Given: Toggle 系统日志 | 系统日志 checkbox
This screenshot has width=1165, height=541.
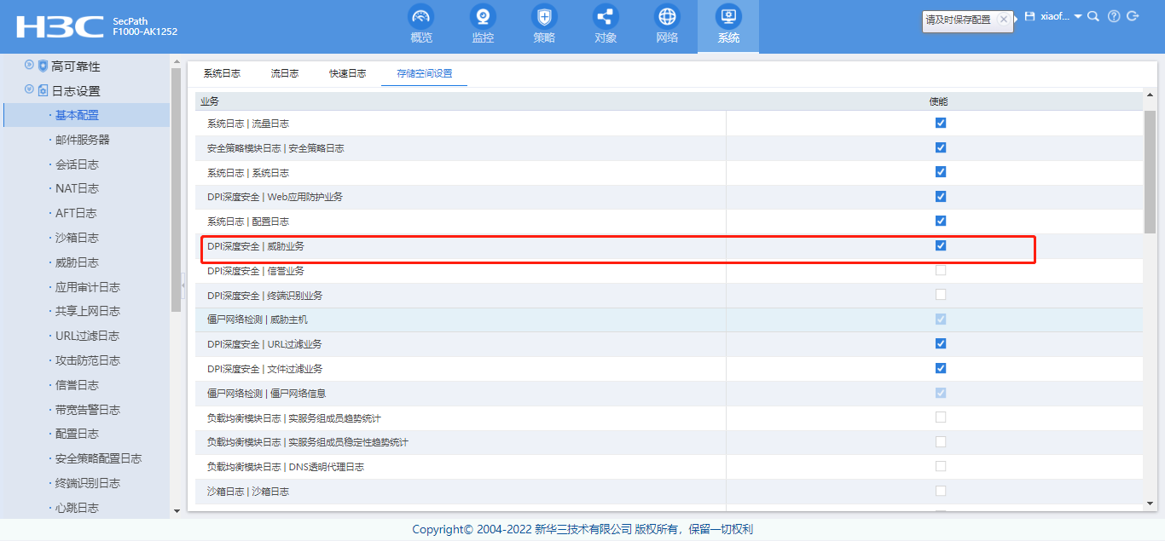Looking at the screenshot, I should tap(941, 171).
